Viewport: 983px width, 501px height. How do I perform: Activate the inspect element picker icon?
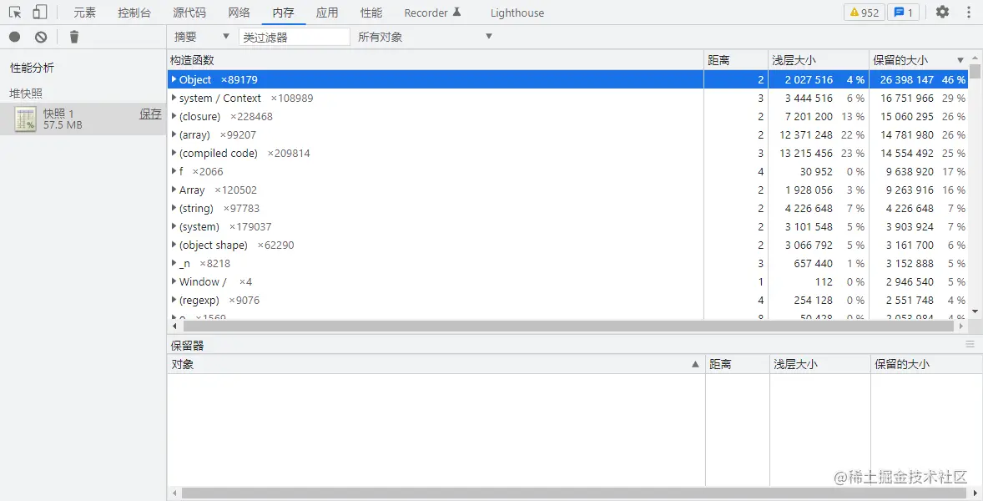tap(15, 12)
